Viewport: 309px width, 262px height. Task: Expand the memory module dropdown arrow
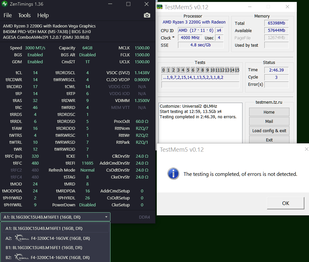coord(106,217)
